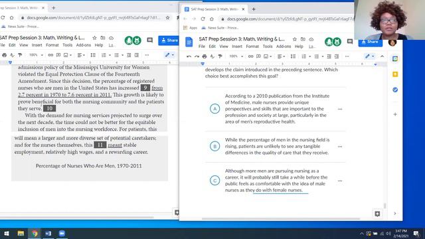The width and height of the screenshot is (425, 239).
Task: Open the Tasks side panel icon
Action: (395, 90)
